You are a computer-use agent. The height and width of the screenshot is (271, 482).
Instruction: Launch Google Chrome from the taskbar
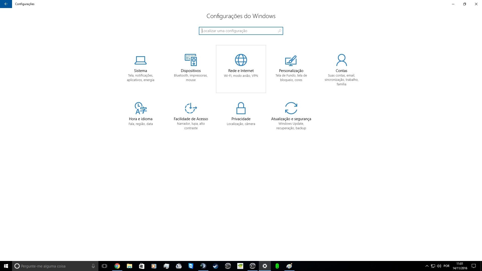click(x=117, y=266)
